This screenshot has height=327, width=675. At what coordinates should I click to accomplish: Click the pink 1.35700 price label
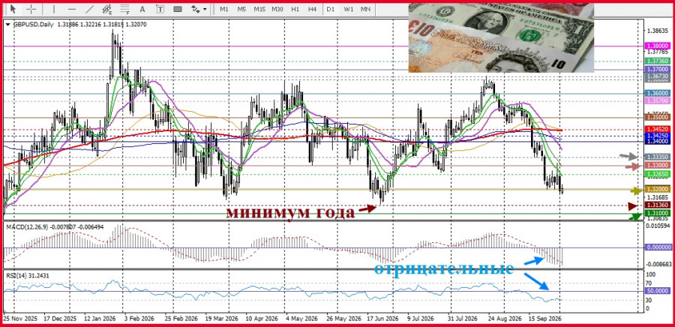coord(658,100)
